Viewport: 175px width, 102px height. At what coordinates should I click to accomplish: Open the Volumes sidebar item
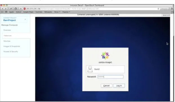pyautogui.click(x=7, y=41)
